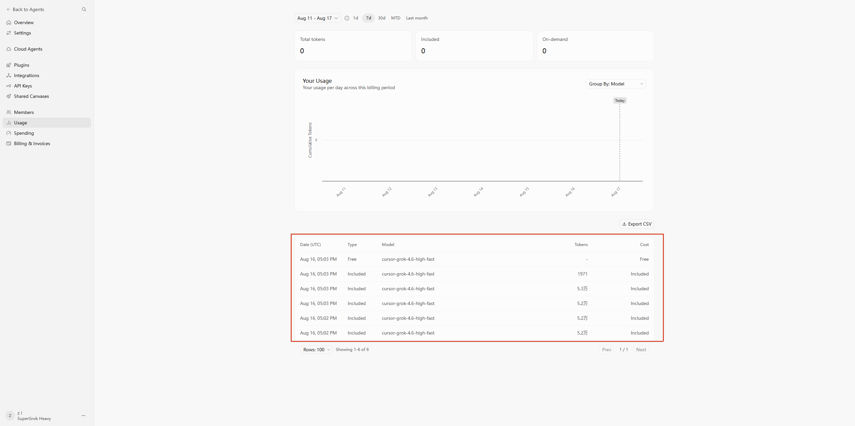Click the SuperGrok Heavy plan label
Viewport: 855px width, 426px height.
[x=34, y=419]
